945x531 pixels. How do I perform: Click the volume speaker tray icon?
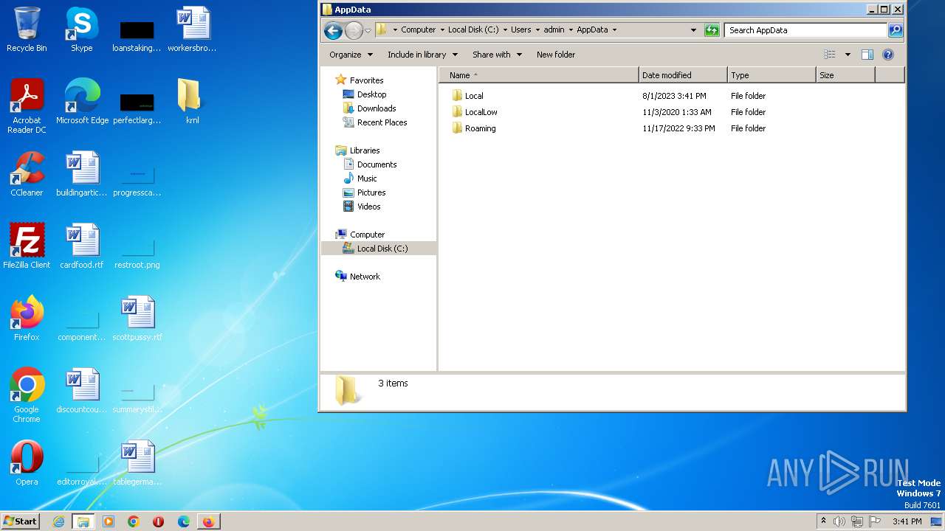[x=839, y=521]
